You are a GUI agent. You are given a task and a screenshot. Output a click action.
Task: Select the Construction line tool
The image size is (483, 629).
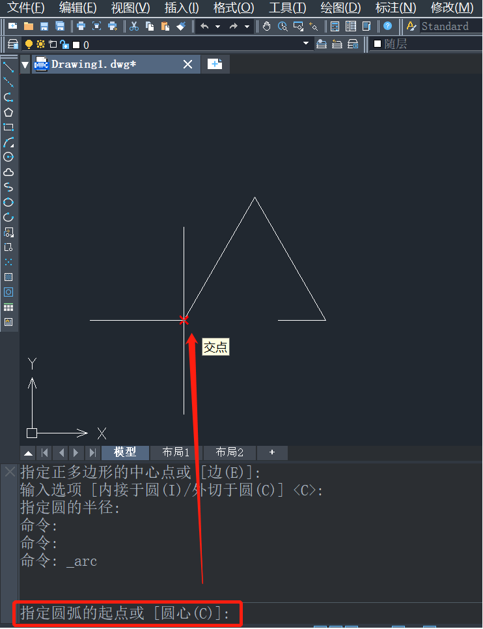pyautogui.click(x=8, y=82)
